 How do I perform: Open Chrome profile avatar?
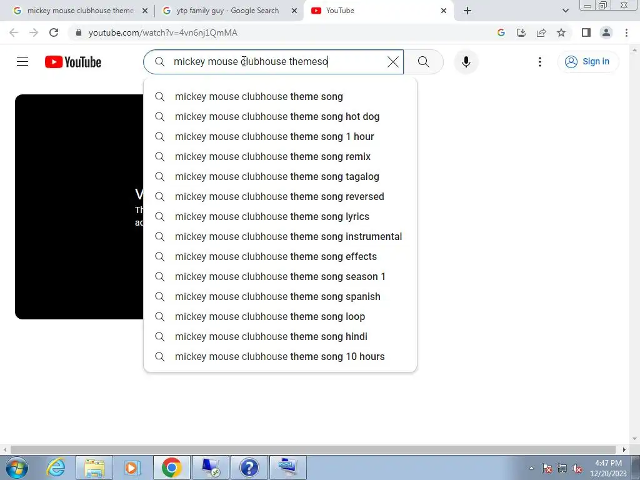(x=606, y=32)
